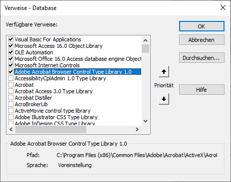Image resolution: width=231 pixels, height=182 pixels.
Task: Uncheck Microsoft Internet Controls reference
Action: pyautogui.click(x=11, y=65)
